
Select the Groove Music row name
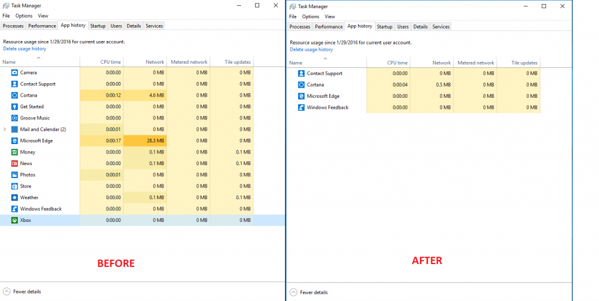point(35,118)
